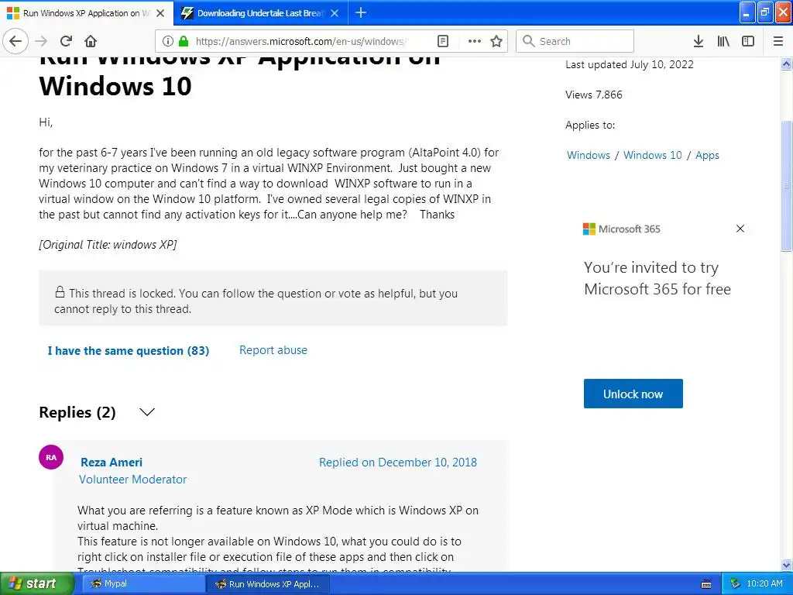The image size is (793, 595).
Task: Switch to Mypal taskbar button
Action: 142,584
